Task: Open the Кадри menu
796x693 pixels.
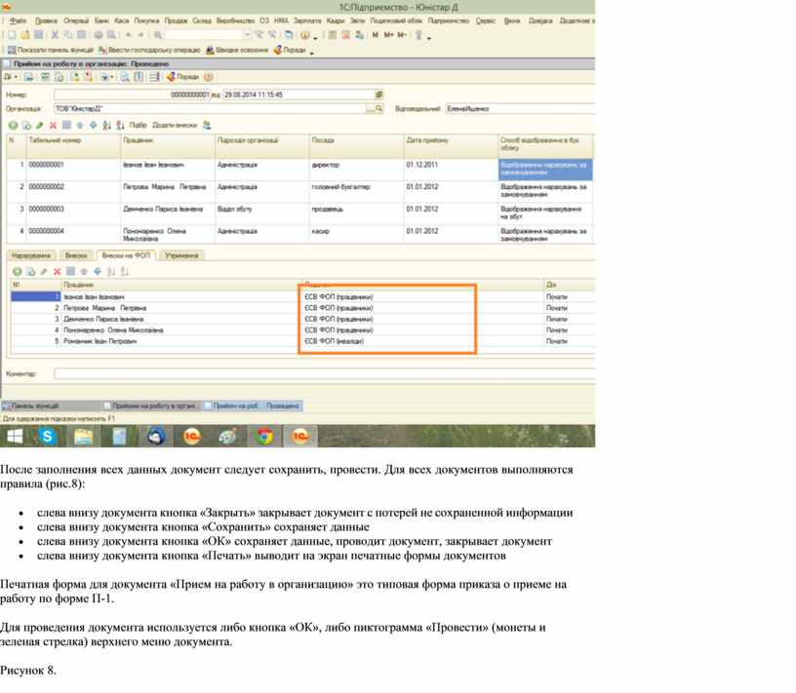Action: click(335, 20)
